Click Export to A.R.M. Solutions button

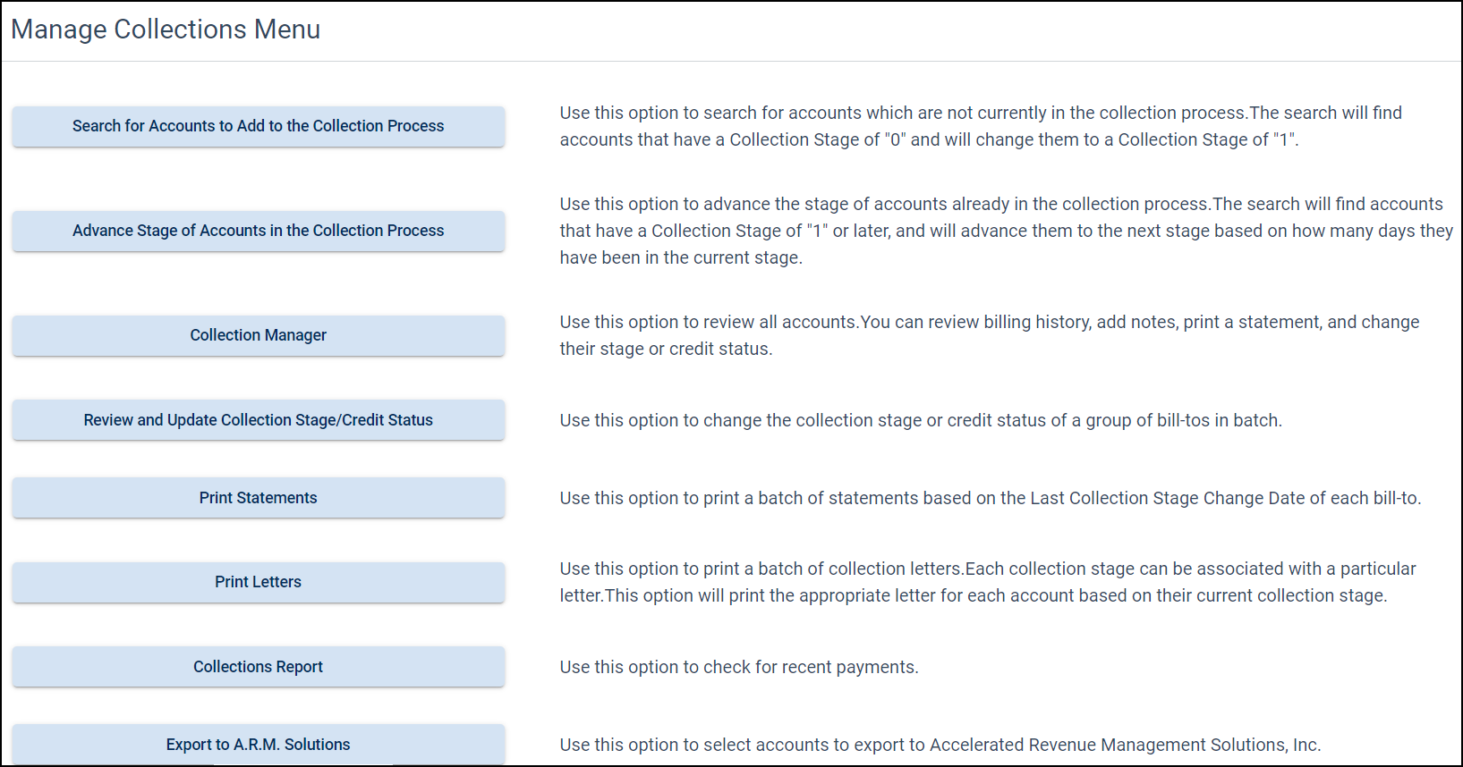[259, 745]
